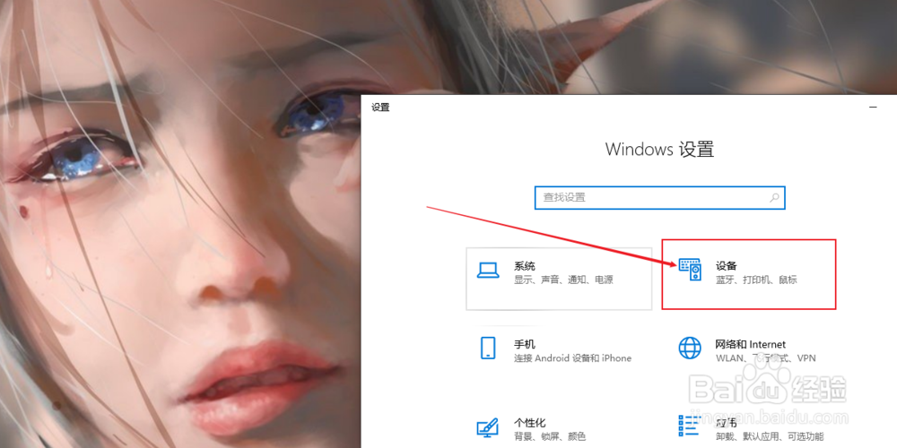Select the 个性化 category title
This screenshot has height=448, width=897.
[x=530, y=423]
